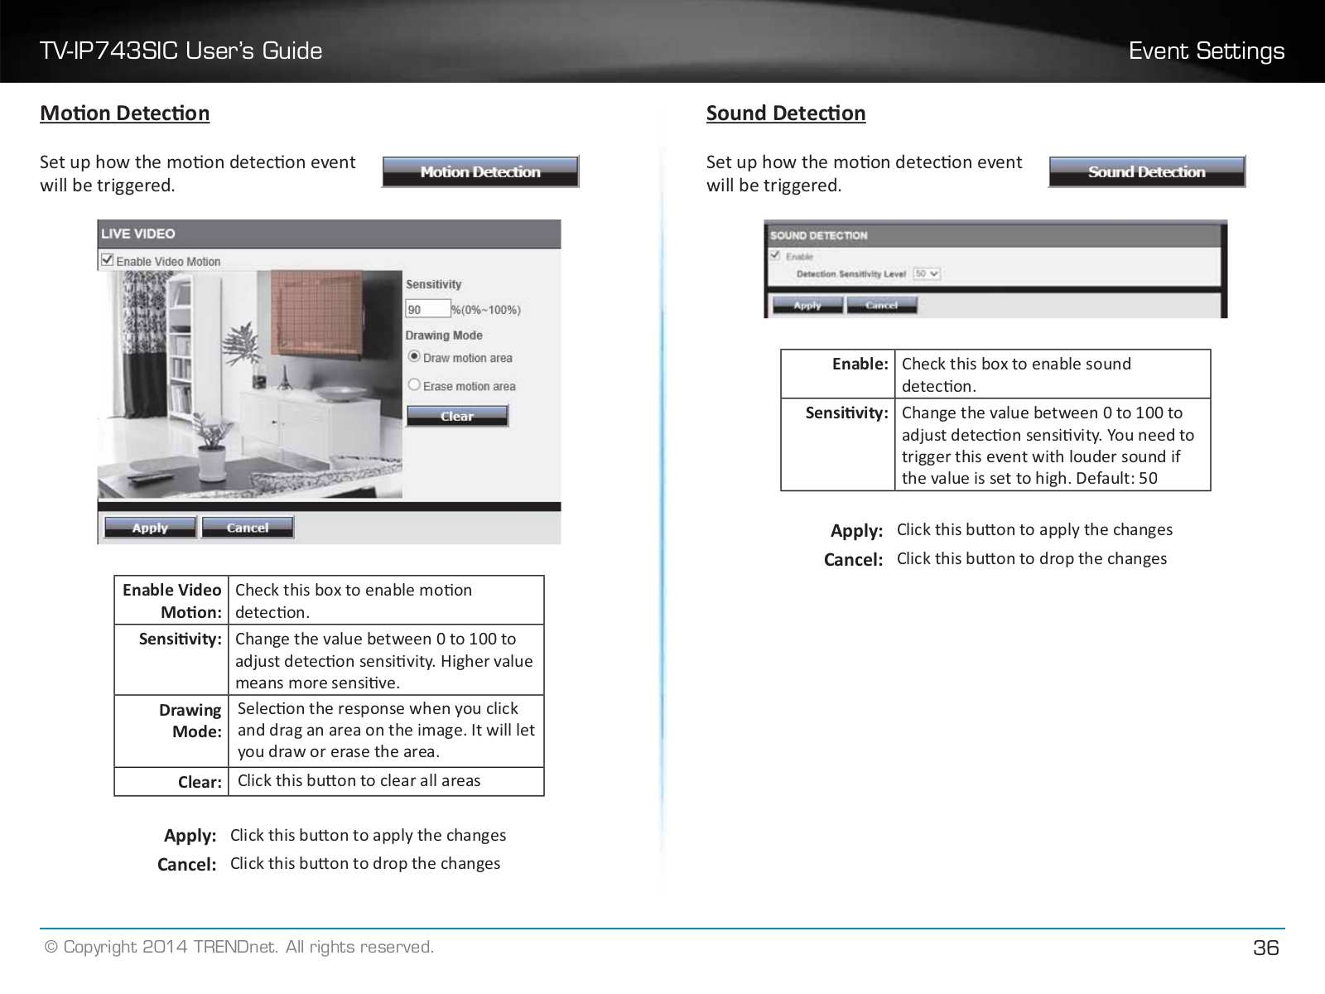Click the Sound Detection section heading

pyautogui.click(x=786, y=113)
